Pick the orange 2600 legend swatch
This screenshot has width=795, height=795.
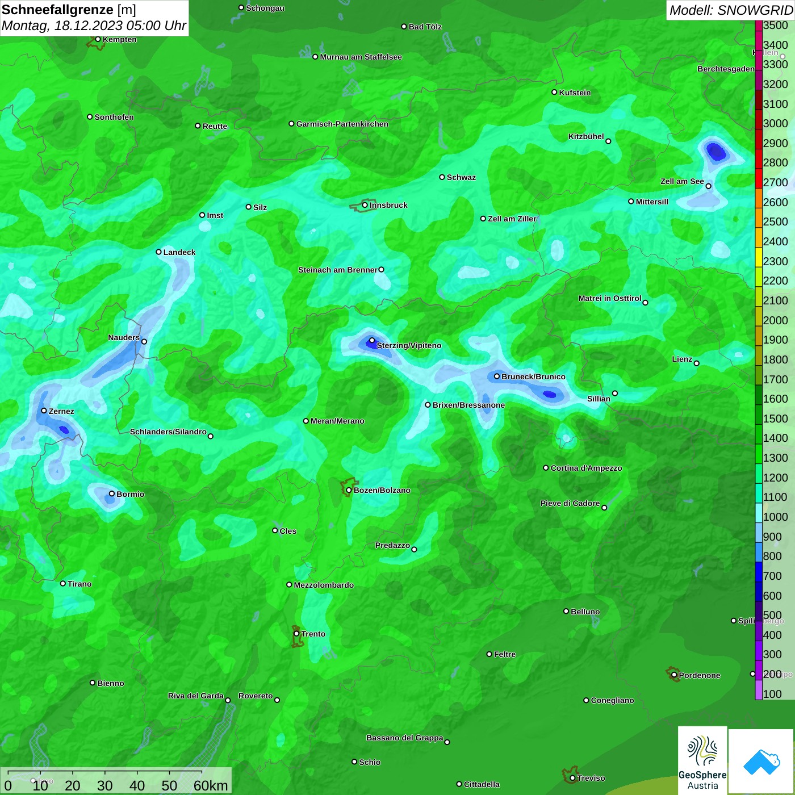coord(758,198)
